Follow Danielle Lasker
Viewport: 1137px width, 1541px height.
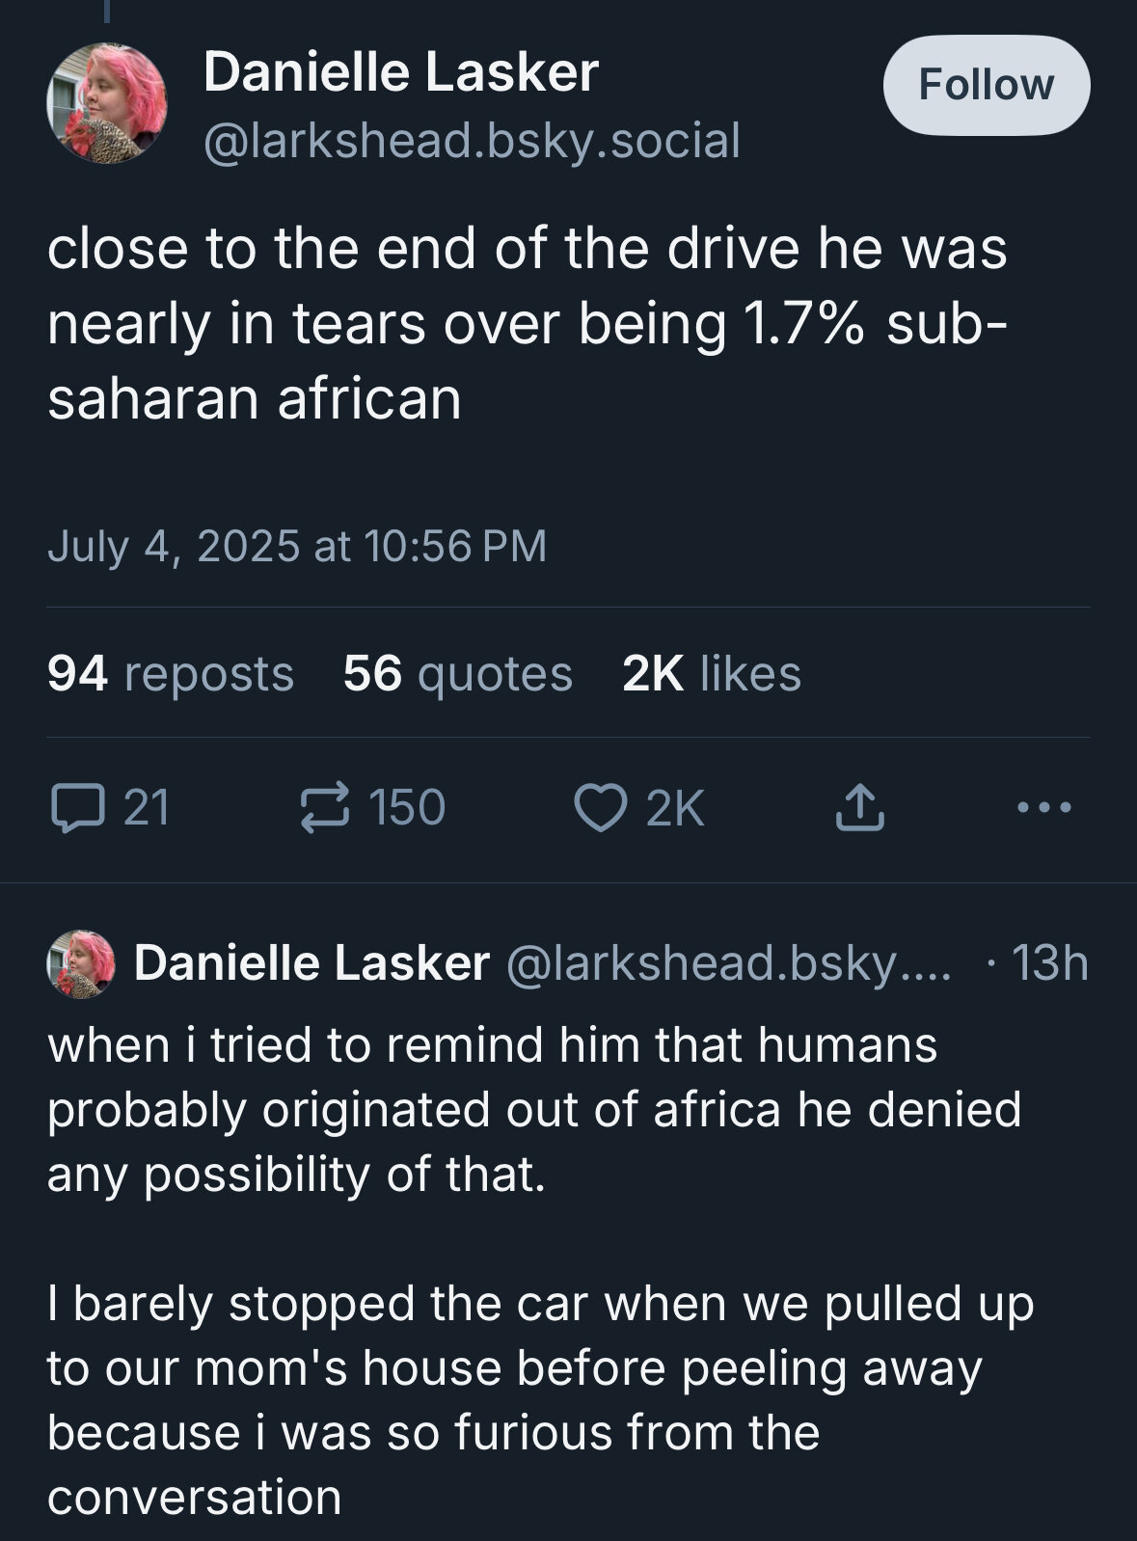tap(987, 85)
